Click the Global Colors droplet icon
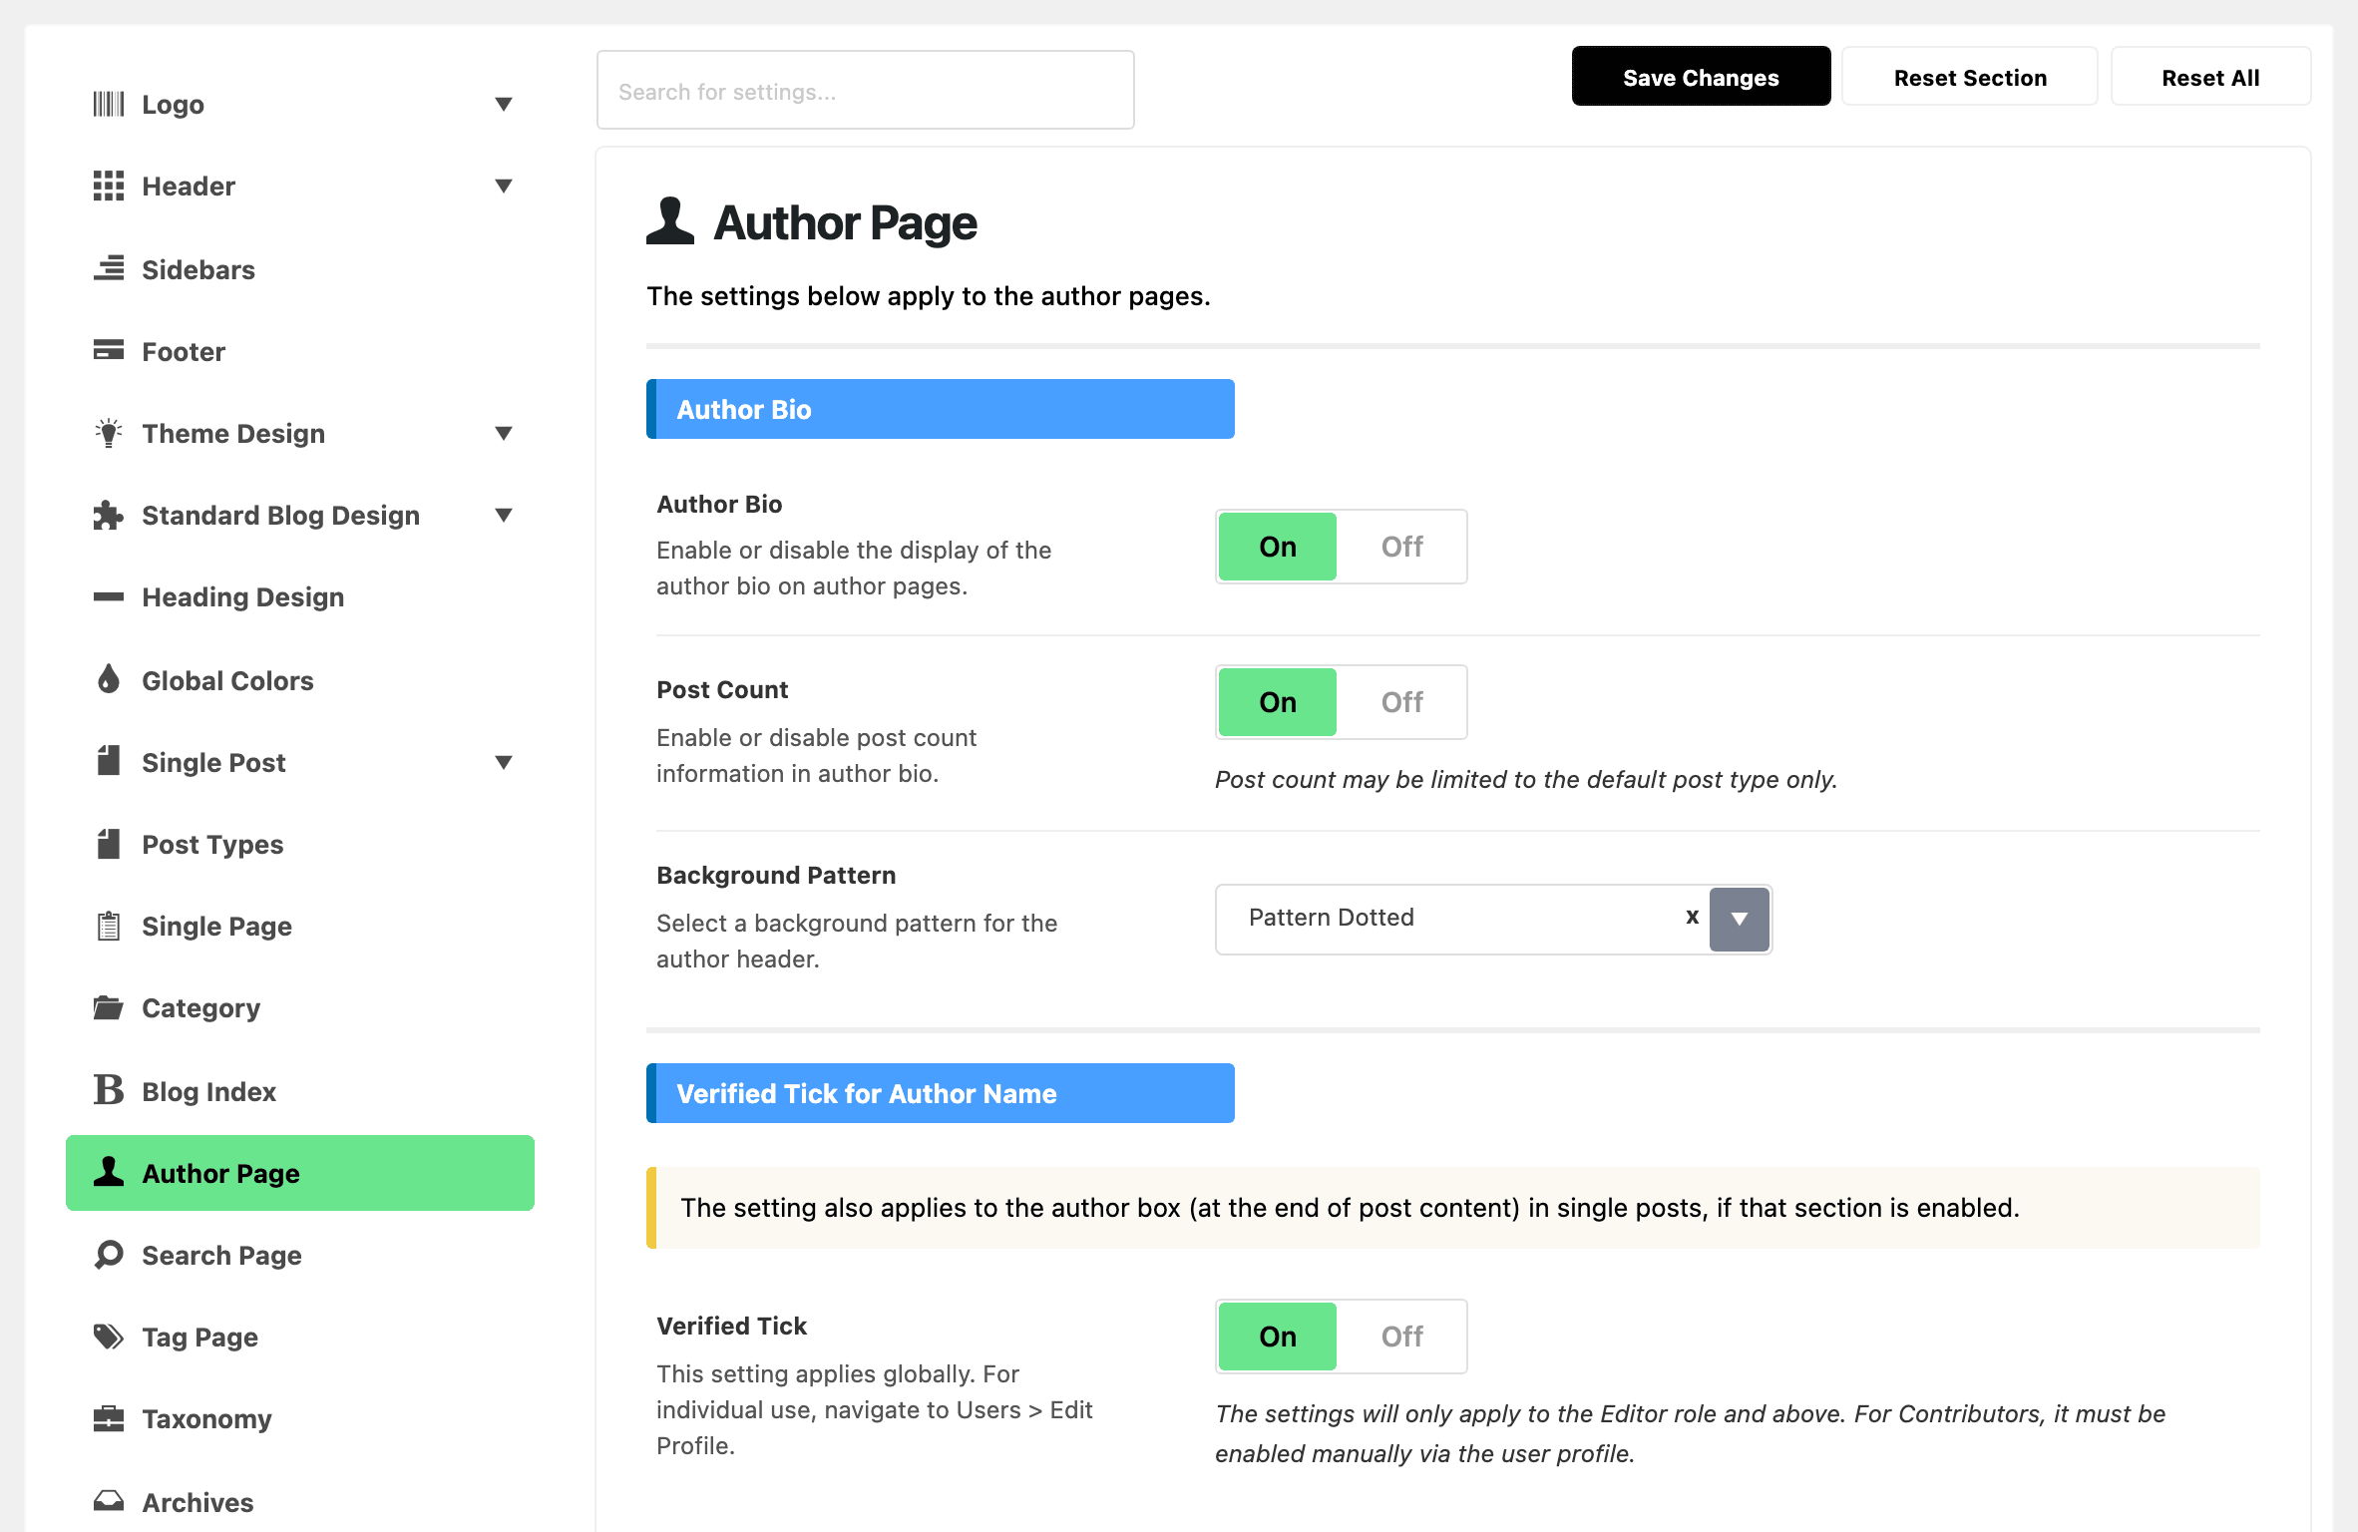The height and width of the screenshot is (1532, 2358). coord(109,679)
